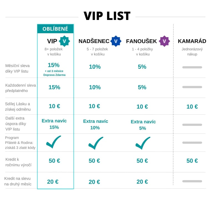
Task: Click the Fanoušek column checkmark icon
Action: 143,143
